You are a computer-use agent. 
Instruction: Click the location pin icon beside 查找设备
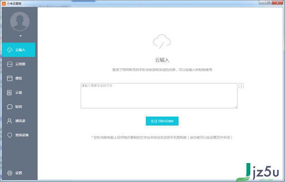(9, 135)
